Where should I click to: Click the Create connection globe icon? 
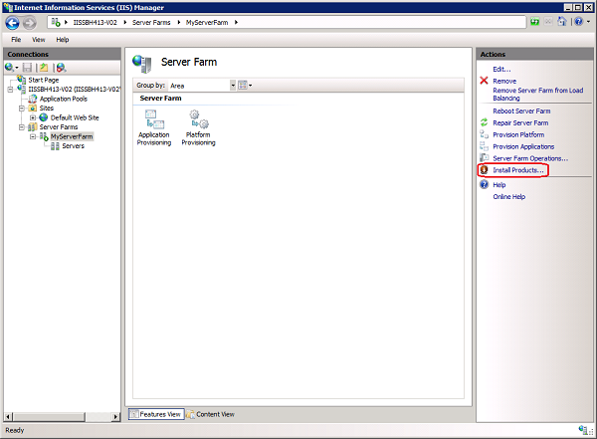click(x=9, y=68)
